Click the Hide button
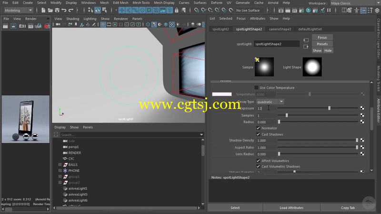The height and width of the screenshot is (214, 381). (328, 50)
